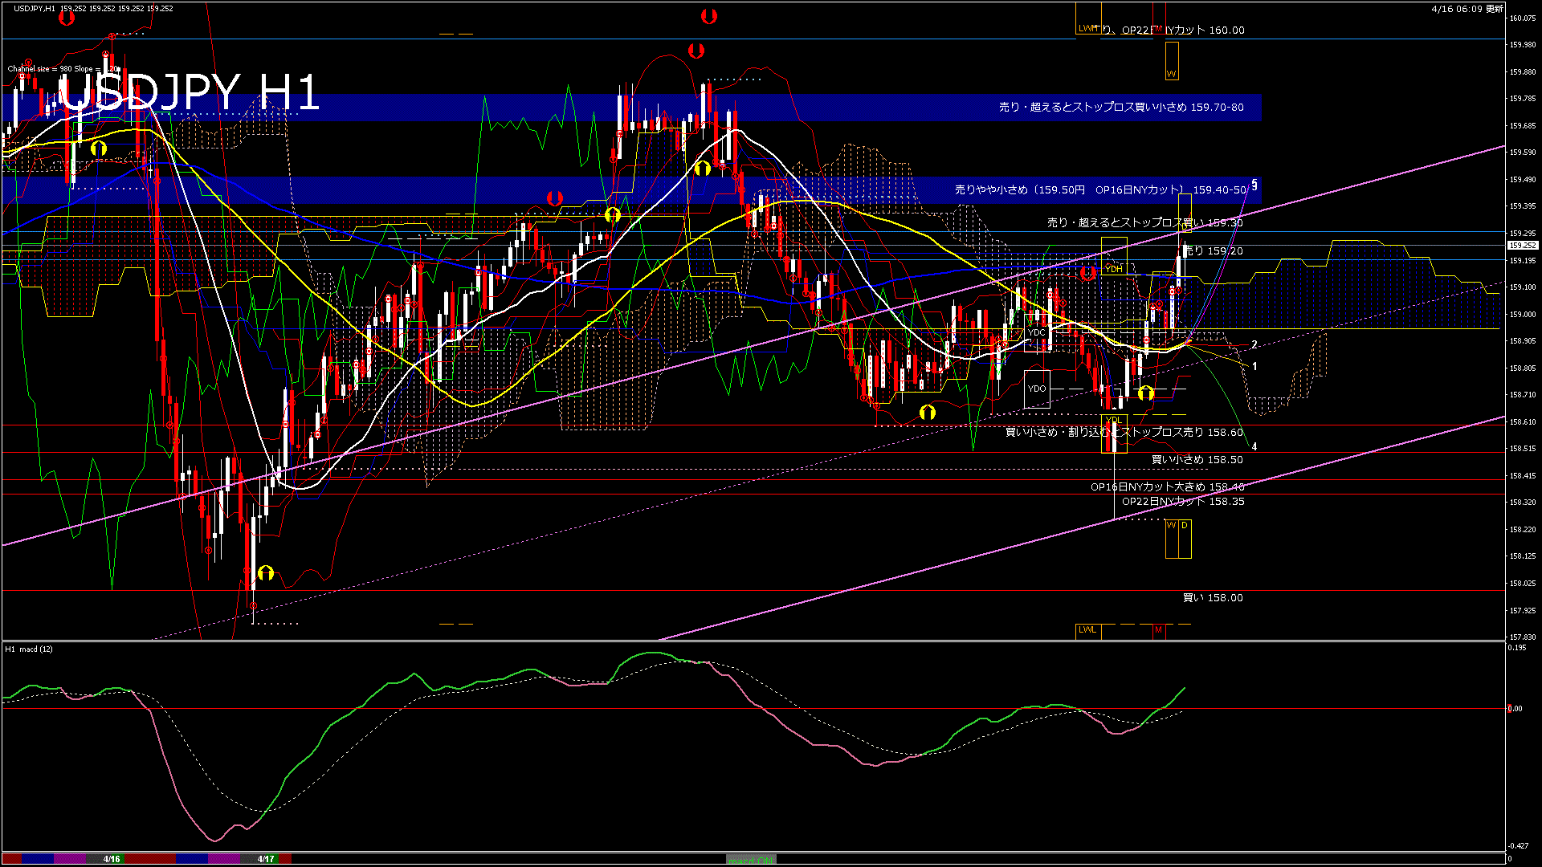Click the red down-arrow beside the 160.075 level

(x=708, y=16)
